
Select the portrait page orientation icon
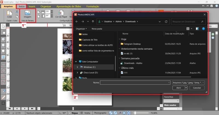coord(38,16)
